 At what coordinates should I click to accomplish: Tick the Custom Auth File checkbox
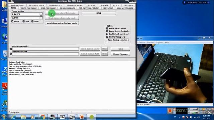pyautogui.click(x=11, y=54)
